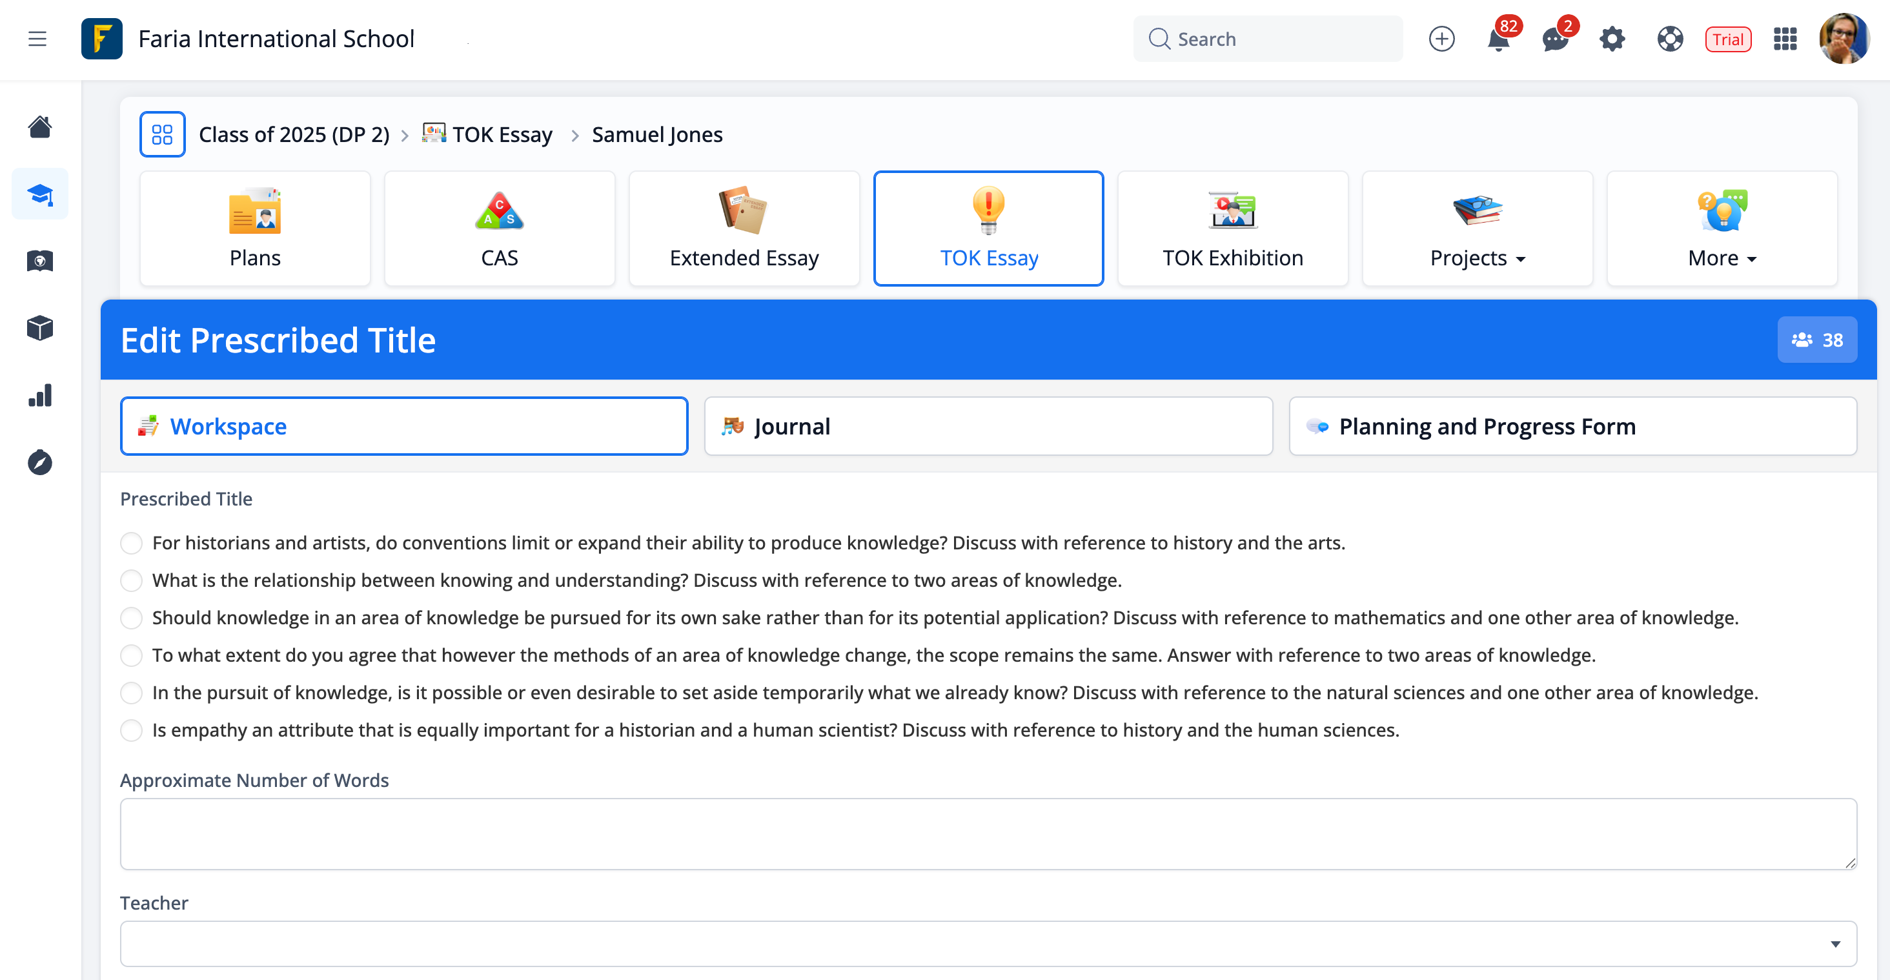Open the Teacher dropdown
This screenshot has width=1890, height=980.
(988, 944)
